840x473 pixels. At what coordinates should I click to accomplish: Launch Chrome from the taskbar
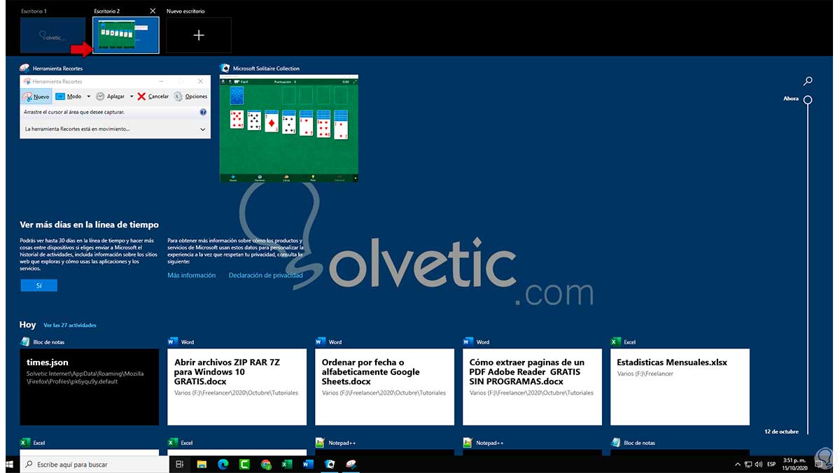[265, 464]
